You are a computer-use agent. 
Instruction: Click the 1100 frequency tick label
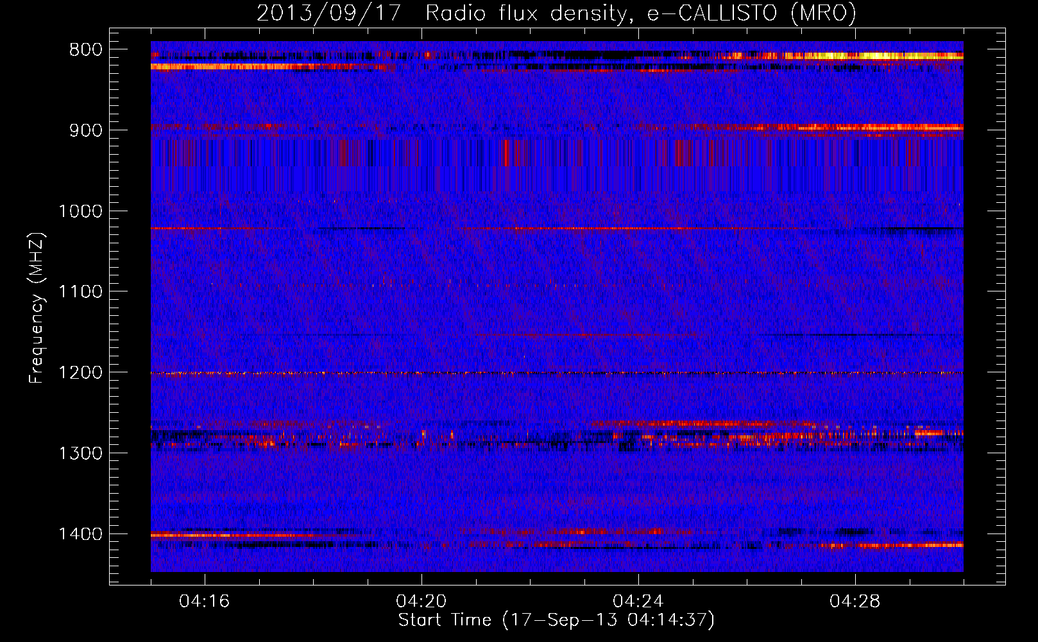click(x=80, y=292)
